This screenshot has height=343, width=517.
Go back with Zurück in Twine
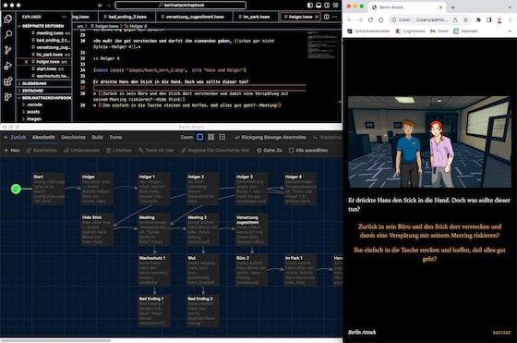tap(15, 138)
